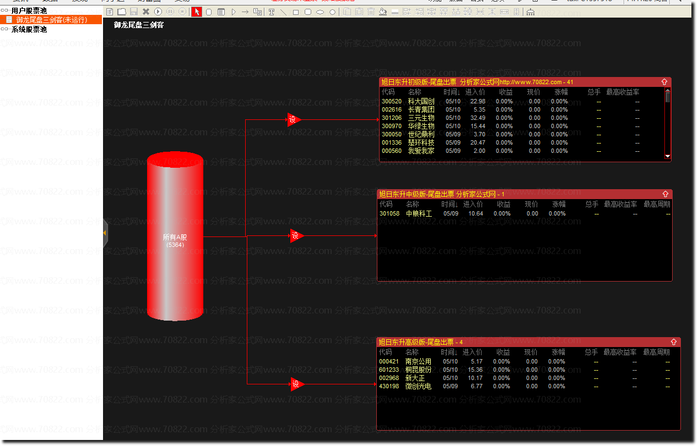Select the list box tool in toolbar

(x=221, y=12)
